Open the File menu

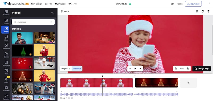[x=48, y=4]
